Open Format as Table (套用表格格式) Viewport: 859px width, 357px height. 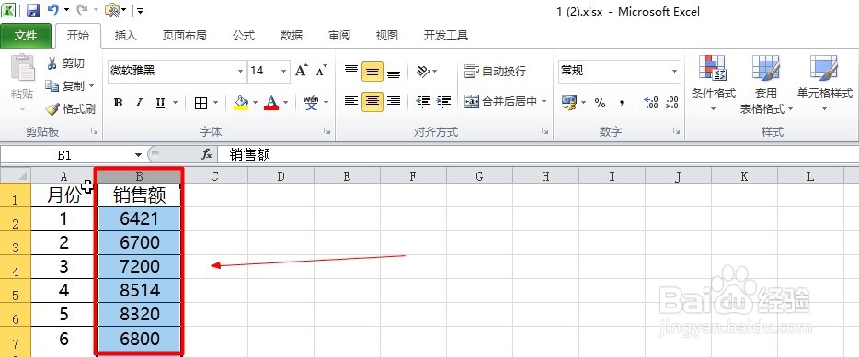pos(766,84)
